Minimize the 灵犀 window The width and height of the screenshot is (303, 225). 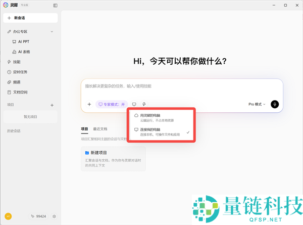pos(274,5)
